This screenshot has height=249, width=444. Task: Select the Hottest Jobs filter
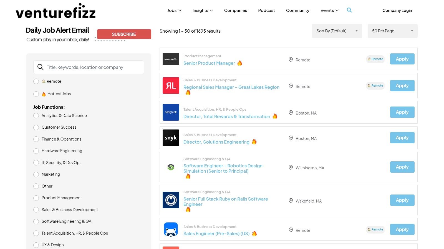tap(36, 94)
